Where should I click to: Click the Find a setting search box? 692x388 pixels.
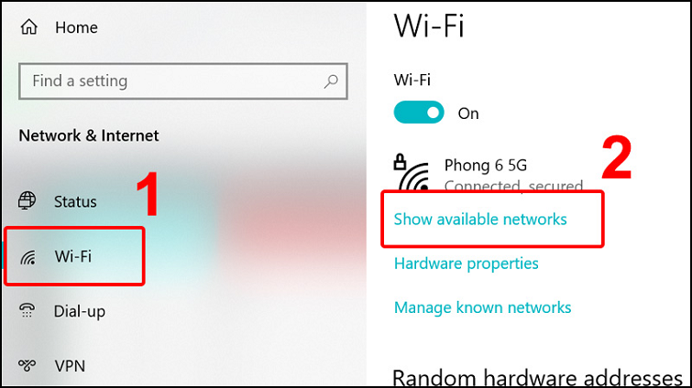[x=183, y=81]
